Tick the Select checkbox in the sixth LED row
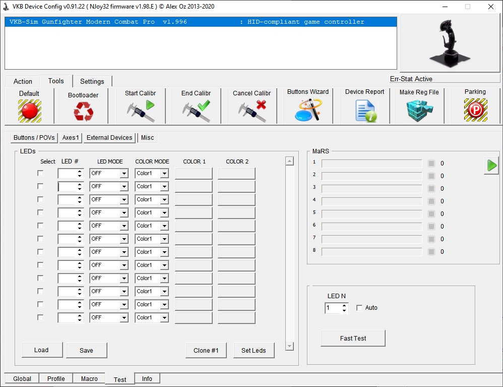The width and height of the screenshot is (503, 387). pos(40,239)
